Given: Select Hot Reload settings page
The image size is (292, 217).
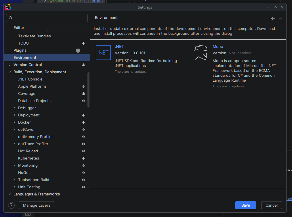Looking at the screenshot, I should [x=28, y=151].
